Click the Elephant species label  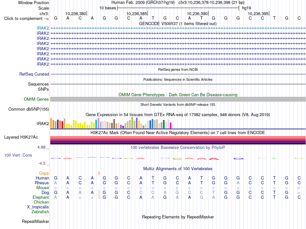pos(41,197)
